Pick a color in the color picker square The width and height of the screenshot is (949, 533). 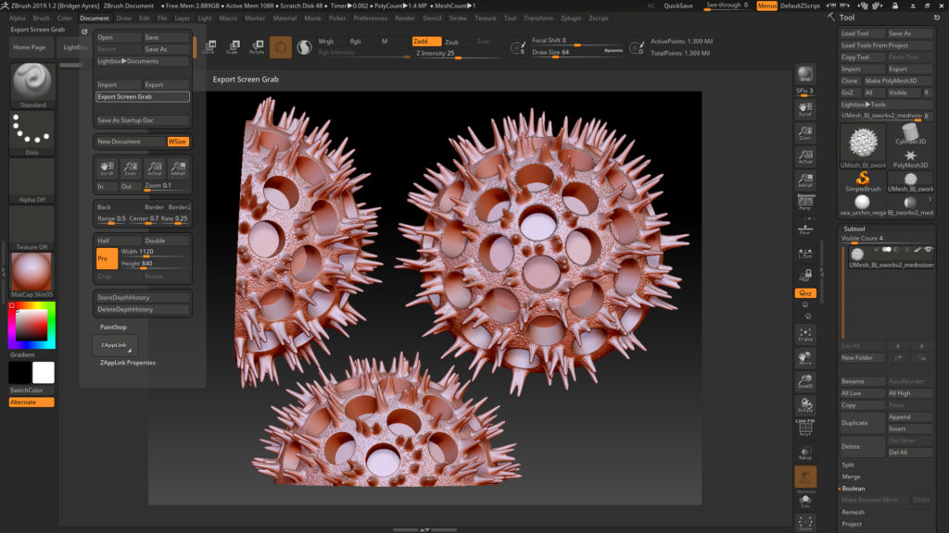31,326
